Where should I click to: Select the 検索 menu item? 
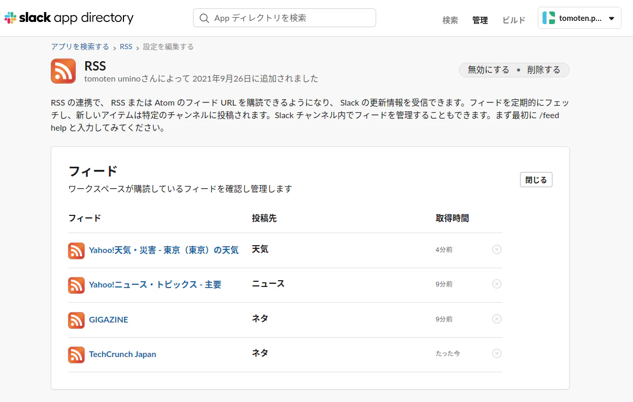click(x=449, y=20)
